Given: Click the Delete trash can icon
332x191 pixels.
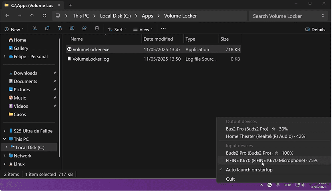Looking at the screenshot, I should 97,29.
